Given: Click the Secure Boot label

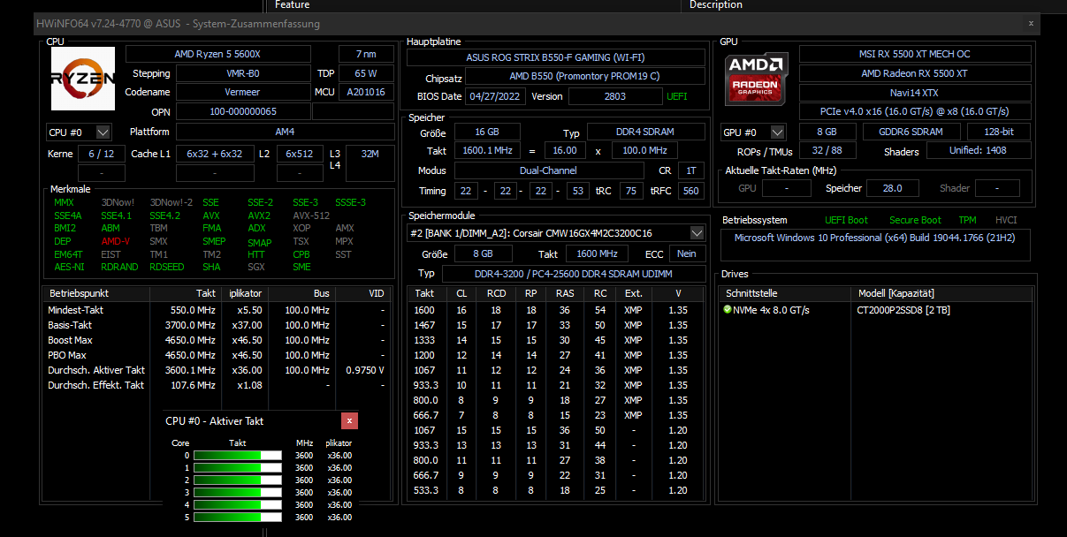Looking at the screenshot, I should coord(916,220).
